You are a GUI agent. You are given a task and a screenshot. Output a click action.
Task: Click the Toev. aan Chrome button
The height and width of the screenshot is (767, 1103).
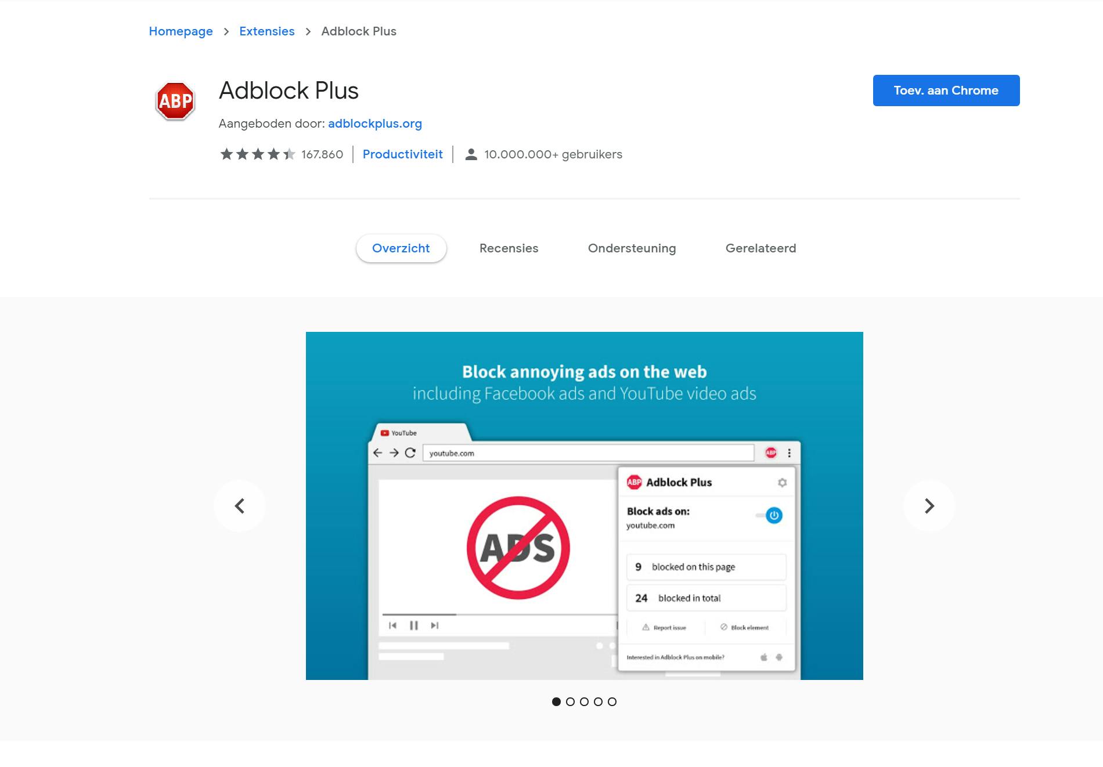coord(946,91)
